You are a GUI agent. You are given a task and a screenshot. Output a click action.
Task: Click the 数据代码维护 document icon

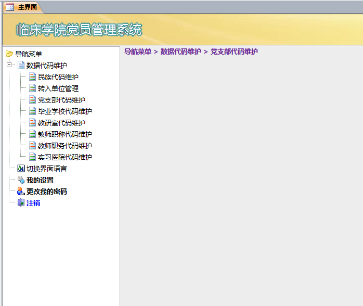click(x=21, y=66)
